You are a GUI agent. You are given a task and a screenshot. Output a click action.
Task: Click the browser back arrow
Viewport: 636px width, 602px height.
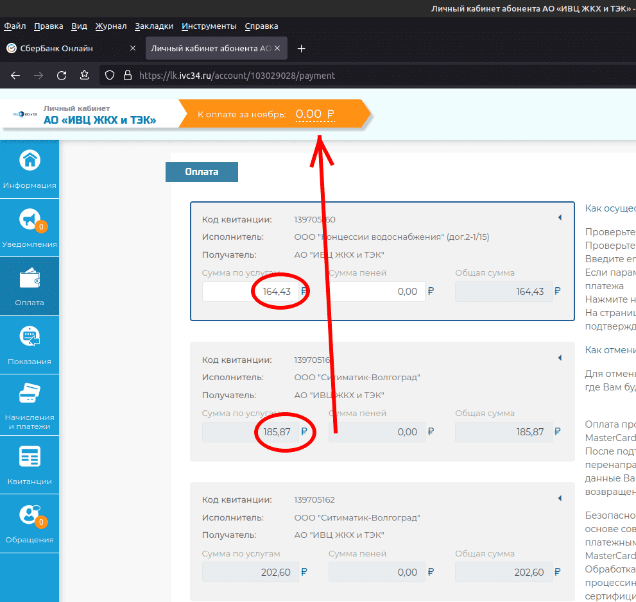15,76
